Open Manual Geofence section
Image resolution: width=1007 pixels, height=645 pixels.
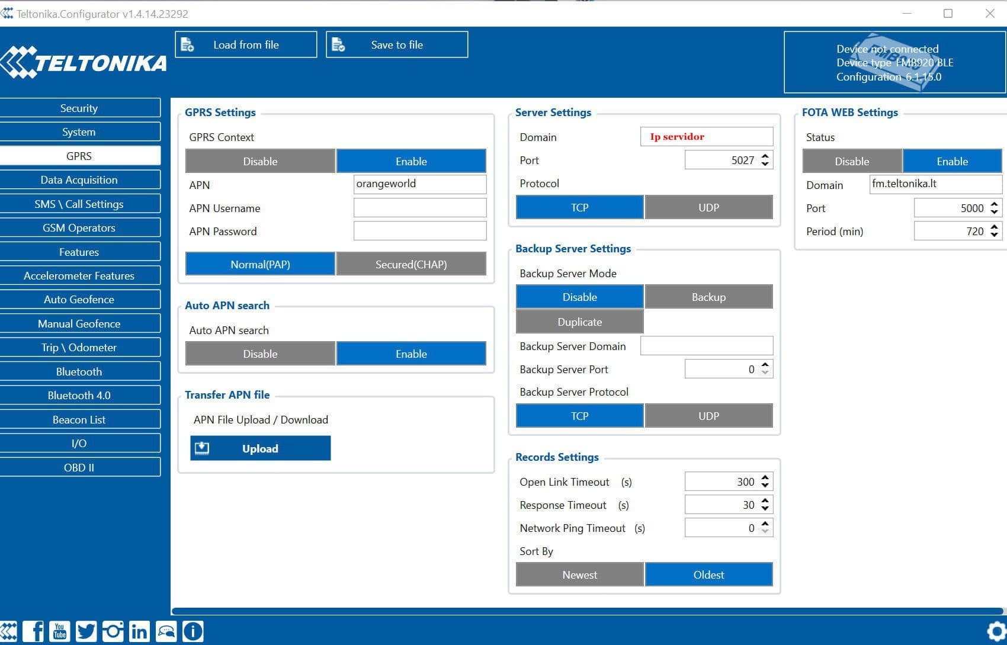click(x=79, y=323)
